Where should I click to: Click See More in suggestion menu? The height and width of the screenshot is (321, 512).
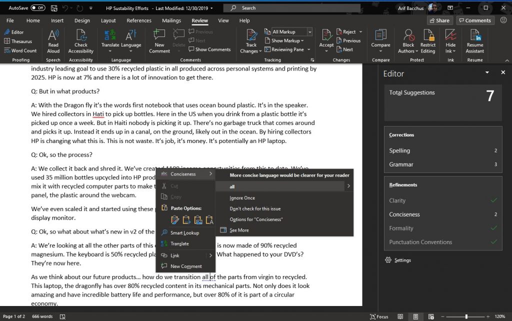[x=239, y=230]
